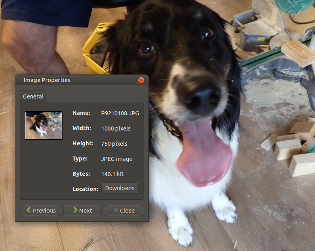Go to the Previous image

pyautogui.click(x=41, y=211)
